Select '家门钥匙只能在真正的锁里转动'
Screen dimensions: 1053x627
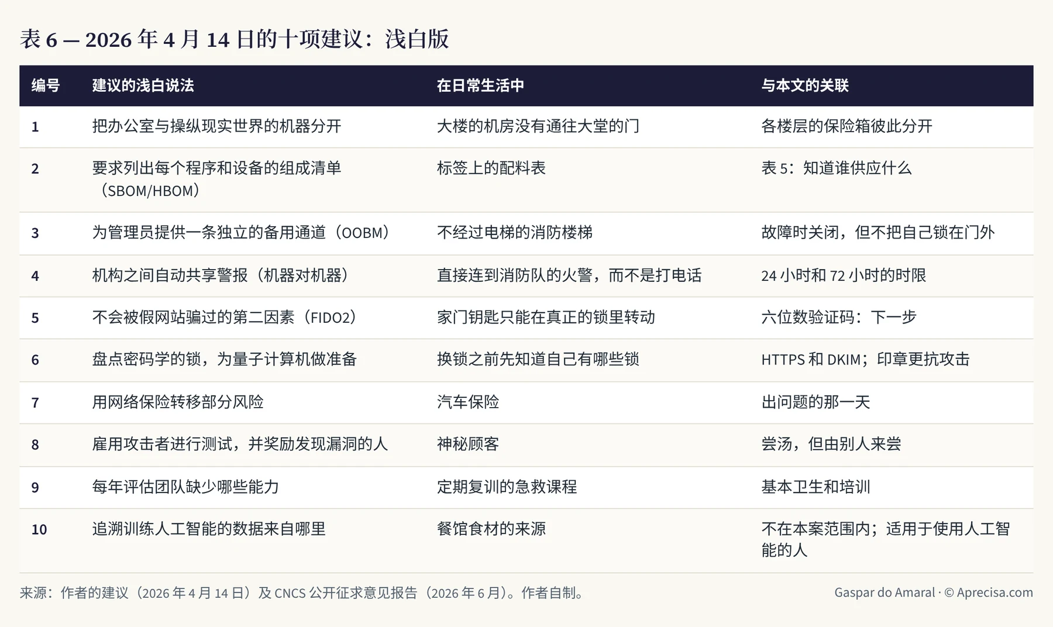pos(546,318)
